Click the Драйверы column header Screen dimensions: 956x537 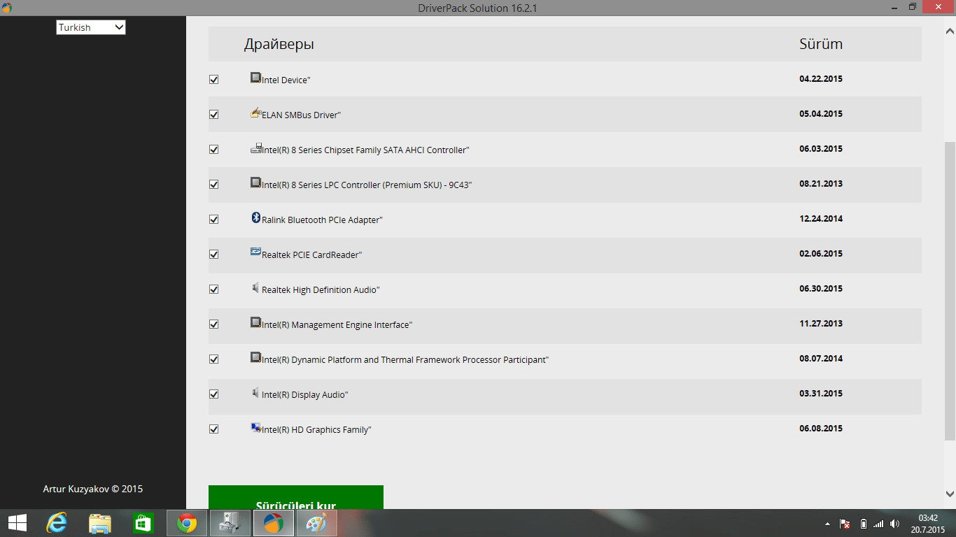279,44
